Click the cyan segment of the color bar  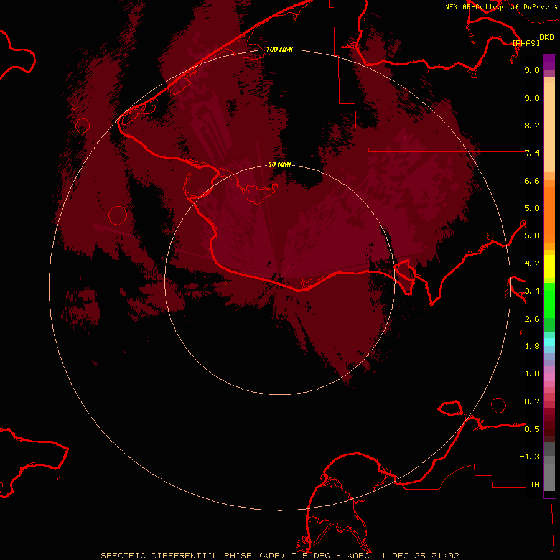[549, 342]
